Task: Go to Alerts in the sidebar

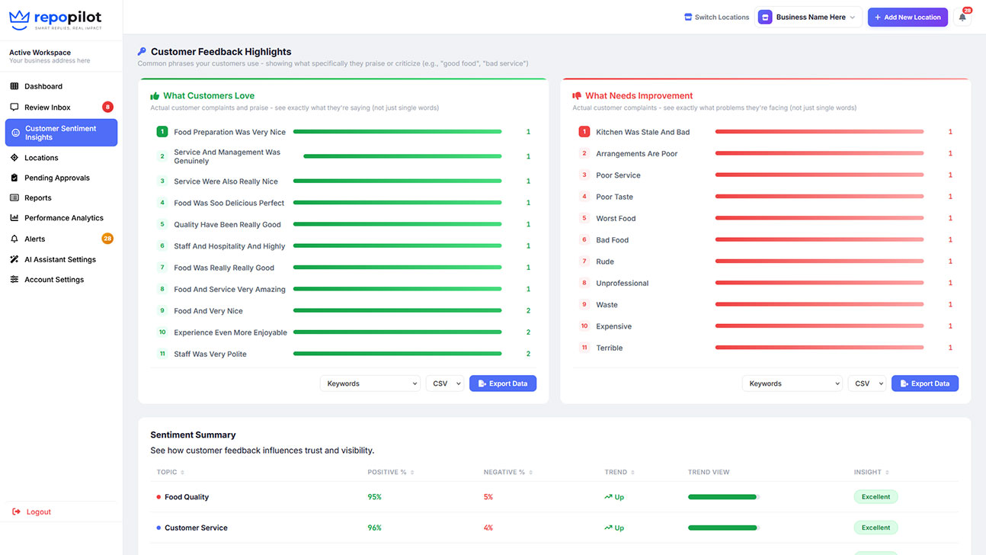Action: click(x=61, y=239)
